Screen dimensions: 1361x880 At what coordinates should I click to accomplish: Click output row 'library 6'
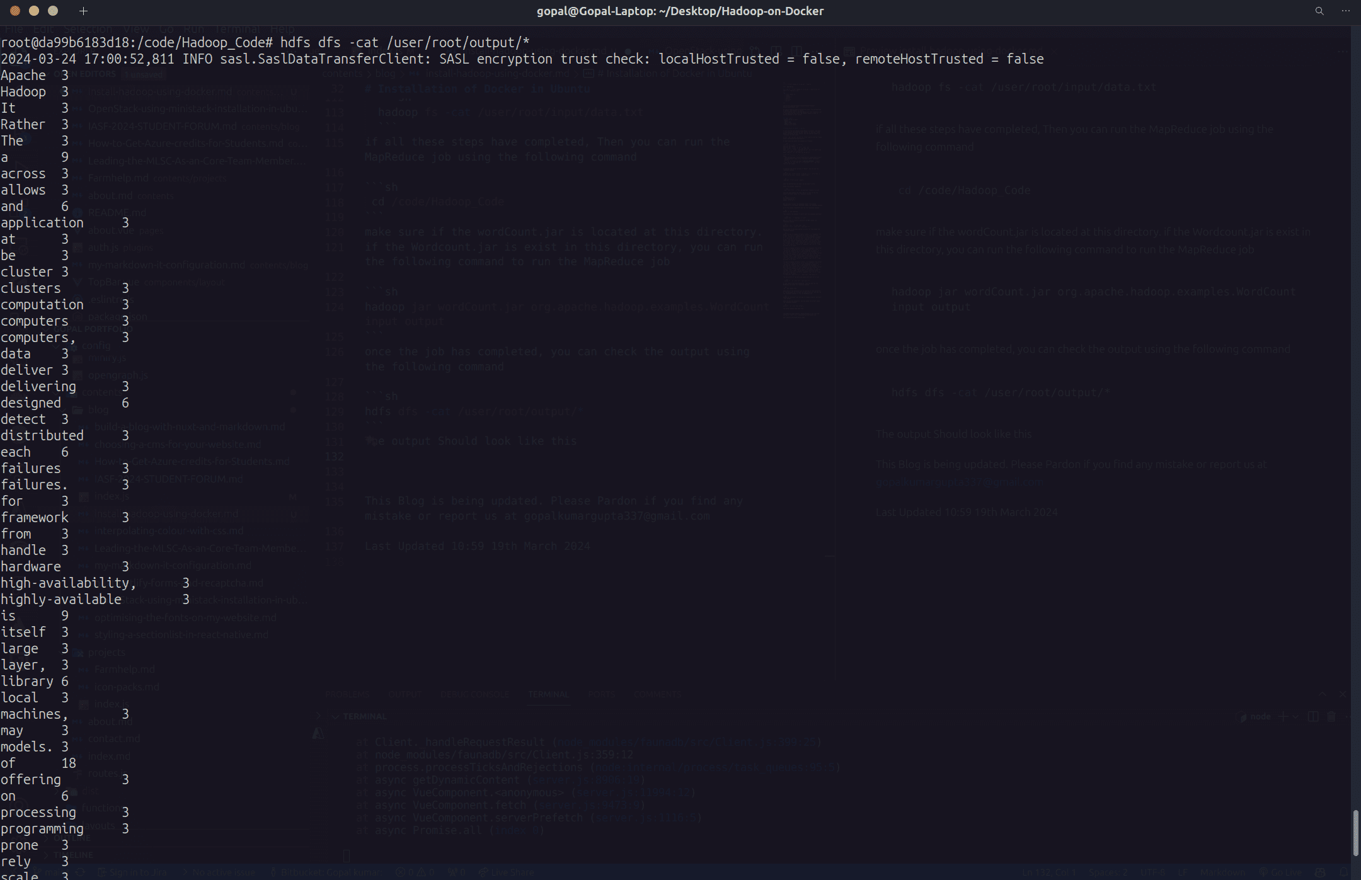tap(35, 681)
